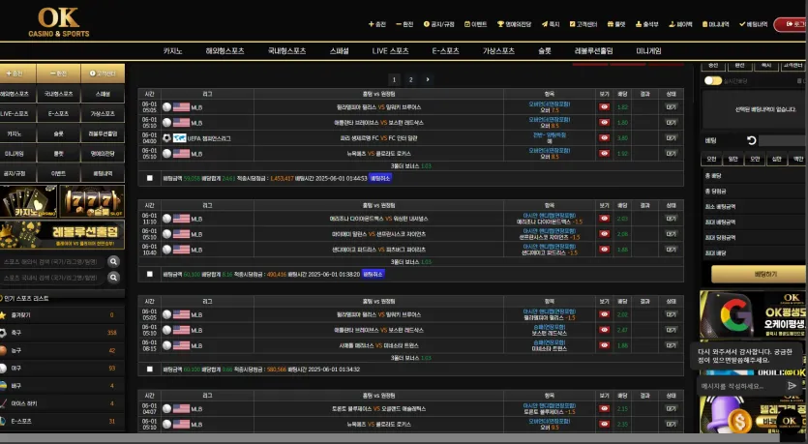Cancel the 01:38:20 bet via 베팅취소
808x444 pixels.
(374, 274)
